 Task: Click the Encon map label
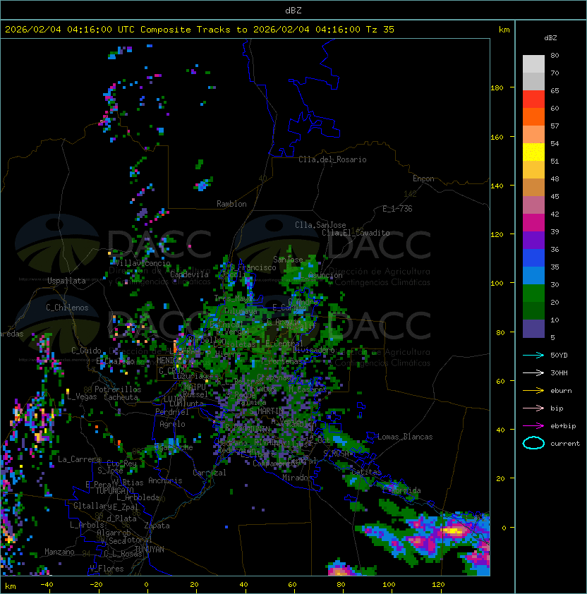423,178
